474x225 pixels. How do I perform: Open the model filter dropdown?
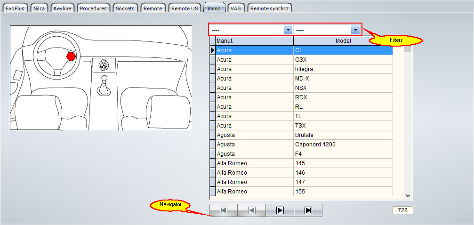pos(355,30)
